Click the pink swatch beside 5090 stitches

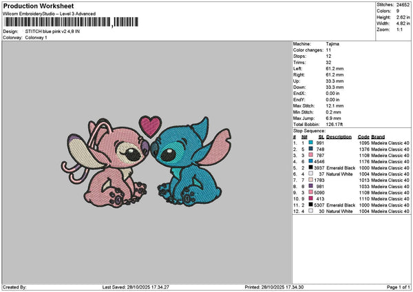coord(311,192)
